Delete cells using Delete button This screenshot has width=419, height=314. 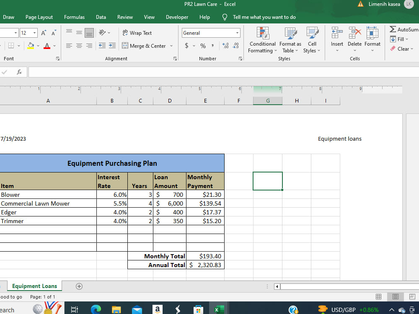click(354, 39)
